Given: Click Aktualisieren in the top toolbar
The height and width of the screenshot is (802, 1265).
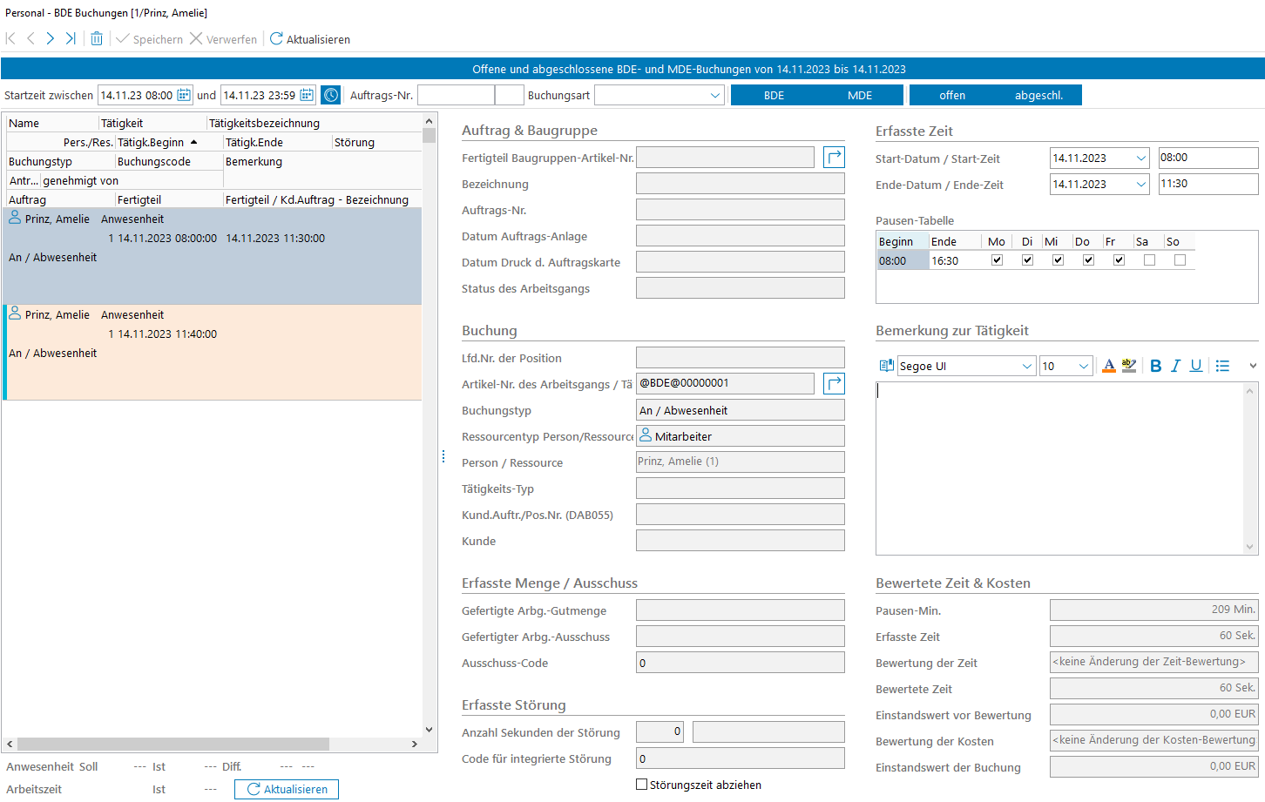Looking at the screenshot, I should [x=310, y=39].
